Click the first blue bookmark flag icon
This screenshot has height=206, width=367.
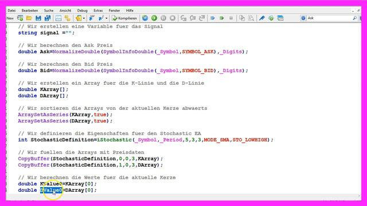92,18
